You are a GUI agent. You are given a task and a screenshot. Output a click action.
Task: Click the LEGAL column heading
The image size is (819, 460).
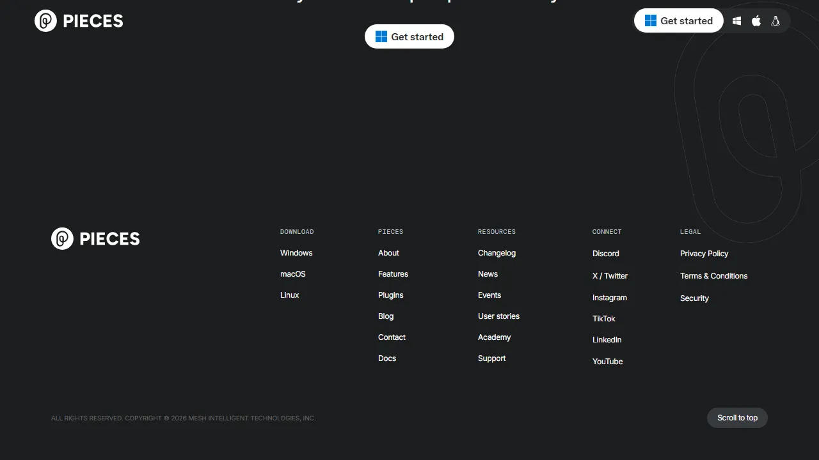pos(690,232)
